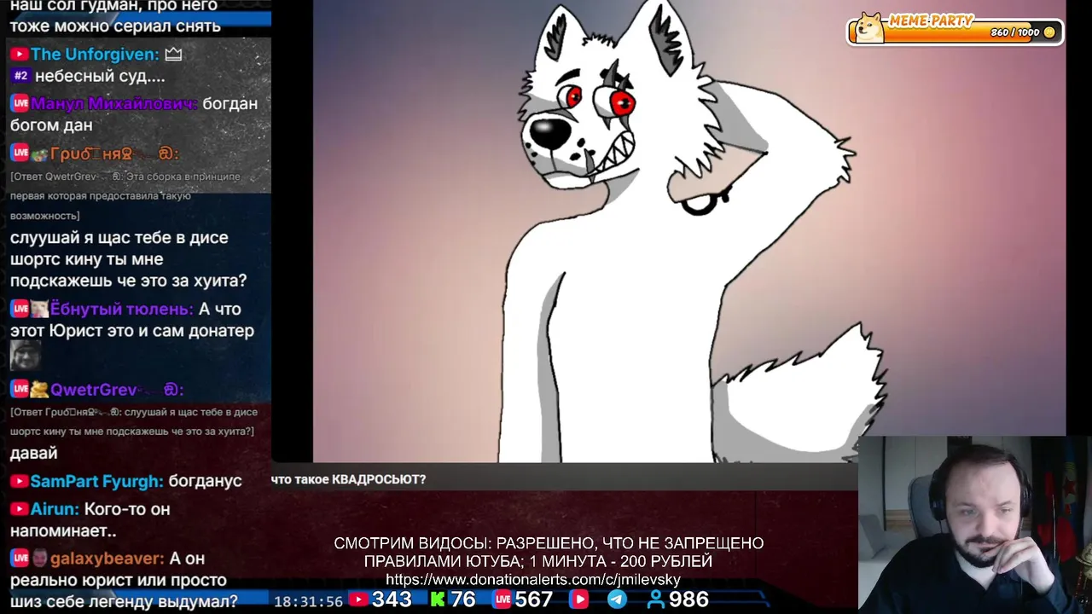Click the YouTube icon beside count 343
The width and height of the screenshot is (1092, 614).
pyautogui.click(x=359, y=600)
